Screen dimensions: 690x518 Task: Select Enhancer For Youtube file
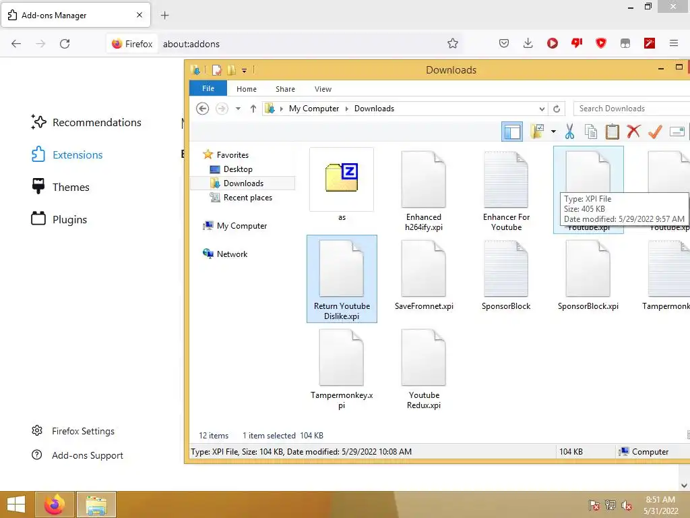tap(506, 191)
